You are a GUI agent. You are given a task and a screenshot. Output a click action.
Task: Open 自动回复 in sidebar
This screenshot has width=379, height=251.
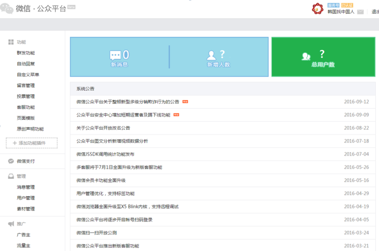[x=26, y=64]
